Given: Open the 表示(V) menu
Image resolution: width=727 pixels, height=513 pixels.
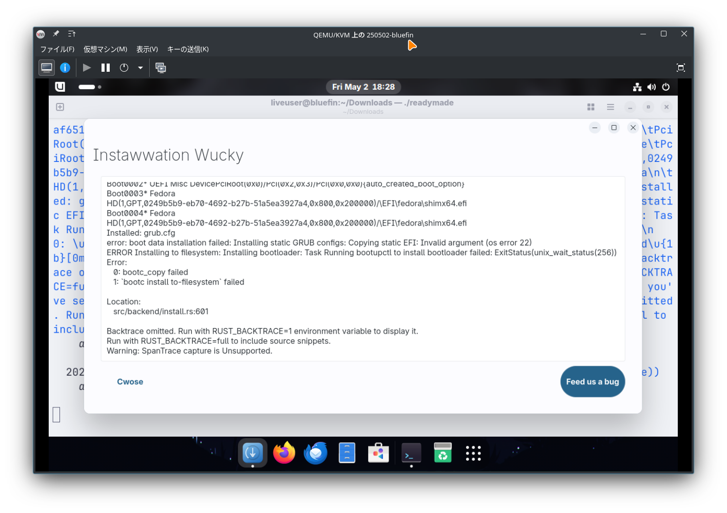Looking at the screenshot, I should (x=147, y=49).
